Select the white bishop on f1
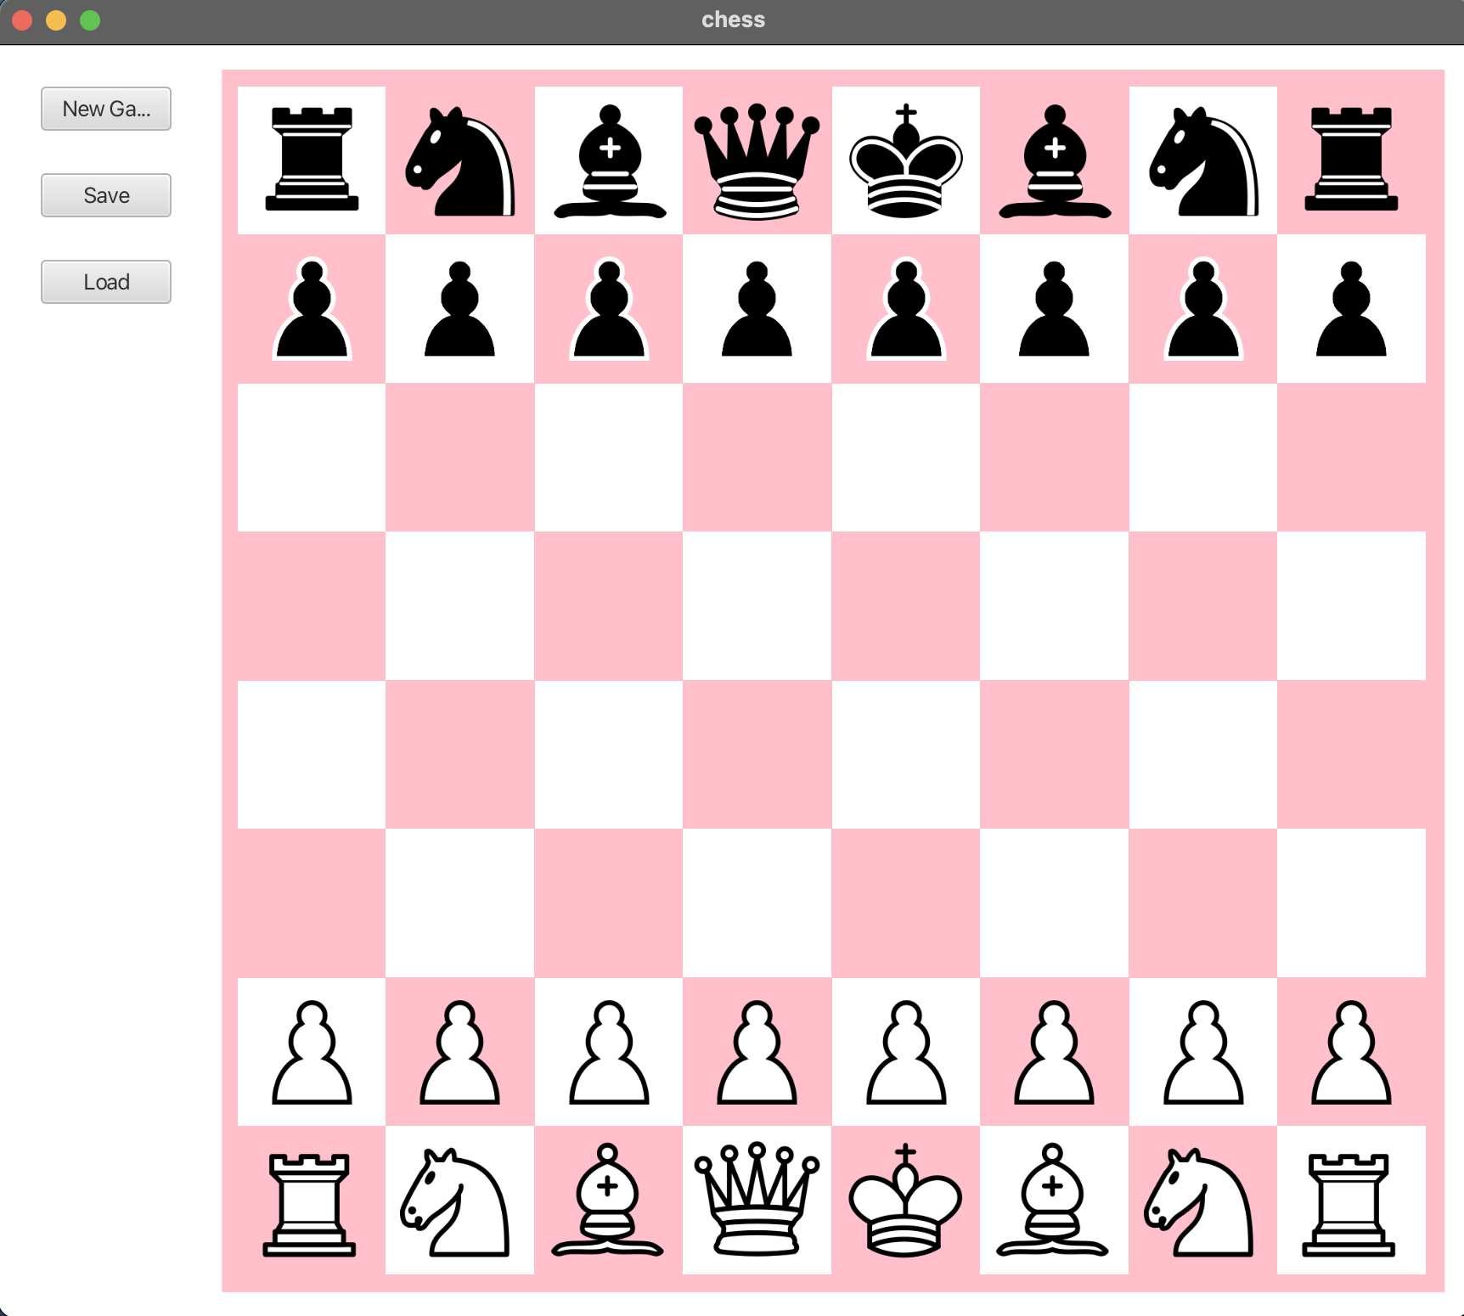Viewport: 1464px width, 1316px height. (x=1054, y=1200)
